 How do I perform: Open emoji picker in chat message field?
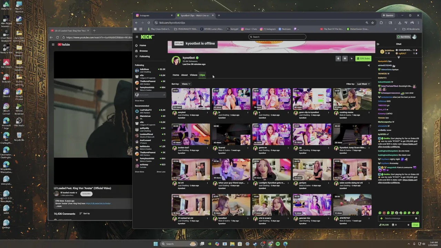tap(416, 218)
